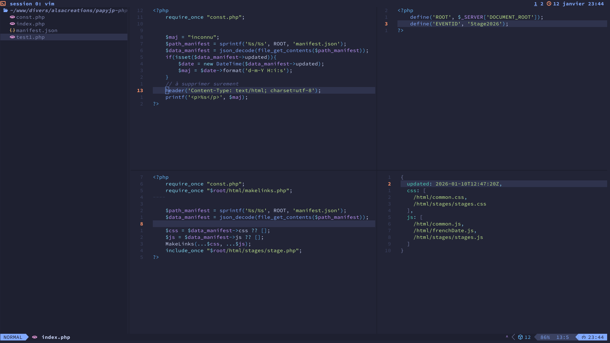Click the JSON braces icon for manifest.json
Viewport: 610px width, 343px height.
point(12,30)
